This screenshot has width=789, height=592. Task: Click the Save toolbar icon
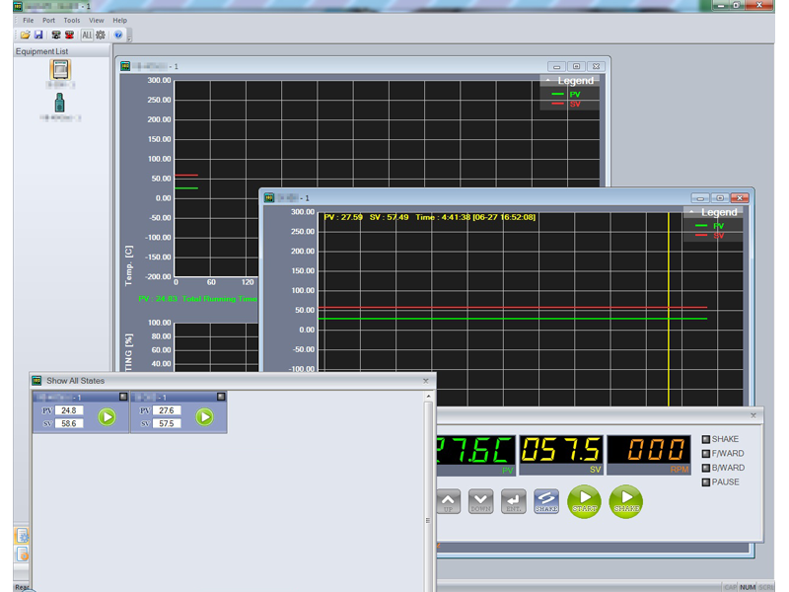click(x=39, y=36)
